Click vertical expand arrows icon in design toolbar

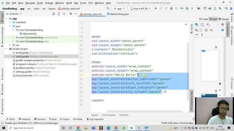(202, 35)
